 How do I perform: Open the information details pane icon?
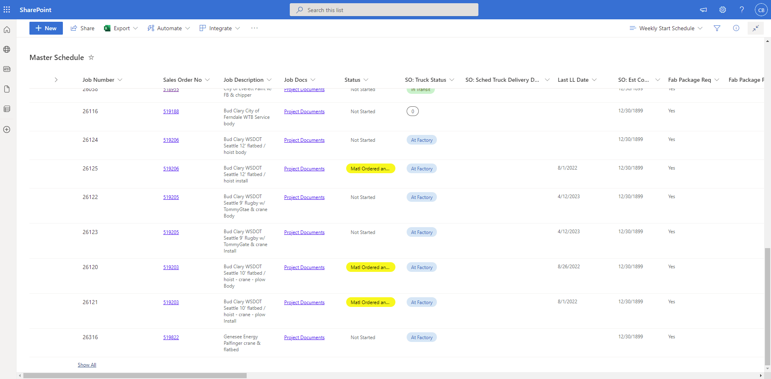[736, 28]
